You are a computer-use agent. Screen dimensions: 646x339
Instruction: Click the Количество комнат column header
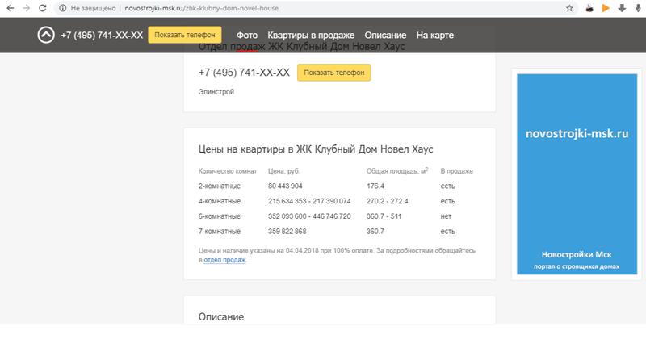228,171
